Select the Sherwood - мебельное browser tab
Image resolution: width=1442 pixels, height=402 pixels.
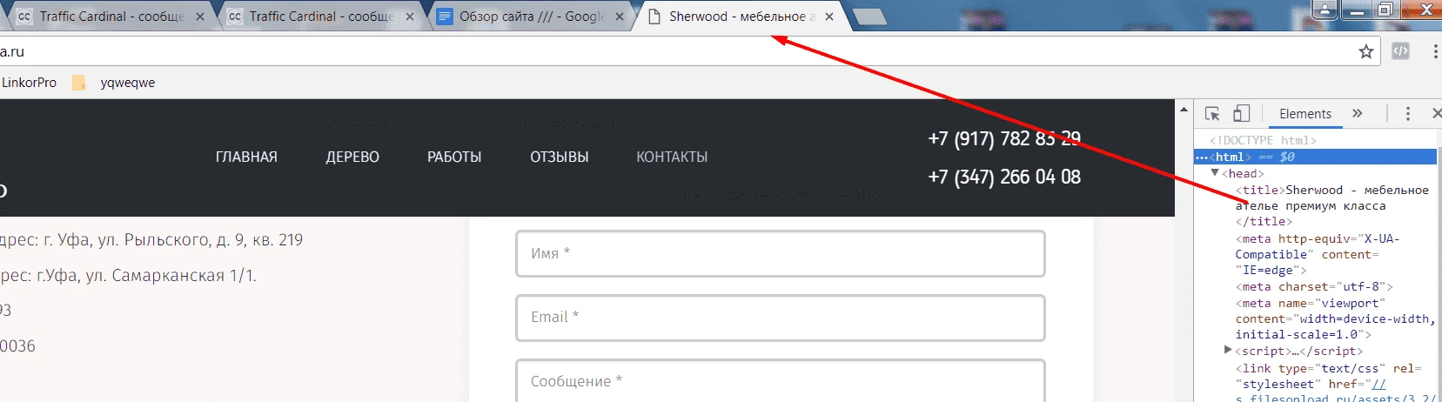(741, 17)
